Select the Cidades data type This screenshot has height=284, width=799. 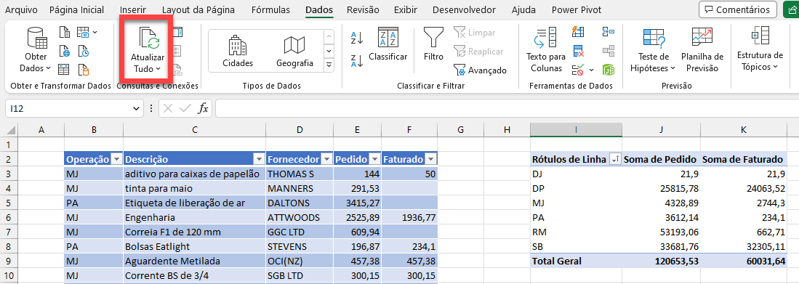238,51
